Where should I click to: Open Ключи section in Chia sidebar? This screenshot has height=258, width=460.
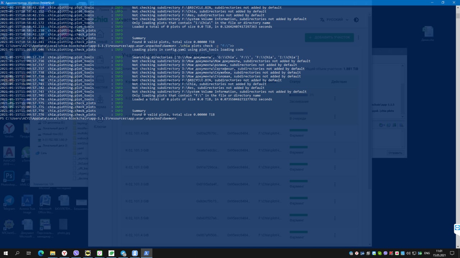pyautogui.click(x=100, y=121)
